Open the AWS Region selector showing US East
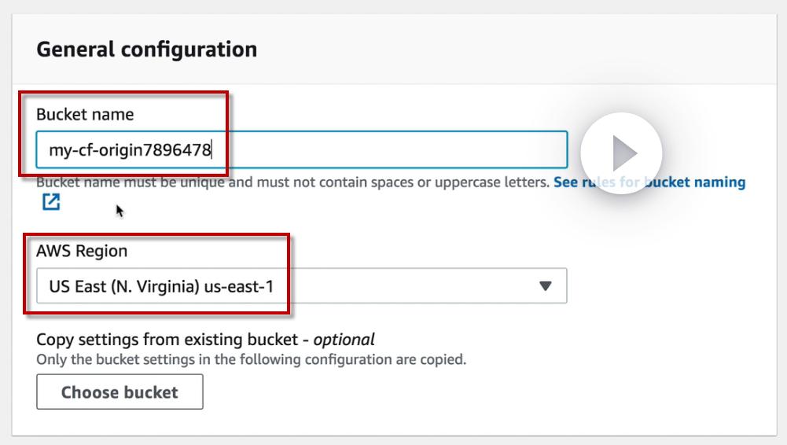This screenshot has width=787, height=445. pyautogui.click(x=301, y=286)
